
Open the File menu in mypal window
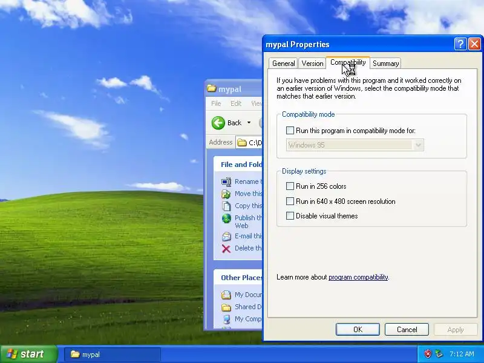(x=216, y=103)
